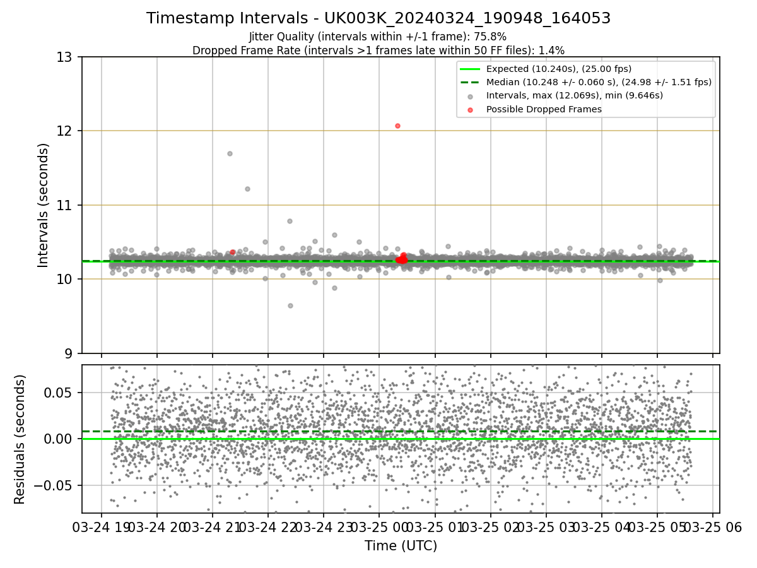Click x-axis tick label "03-25 02"

pyautogui.click(x=490, y=528)
